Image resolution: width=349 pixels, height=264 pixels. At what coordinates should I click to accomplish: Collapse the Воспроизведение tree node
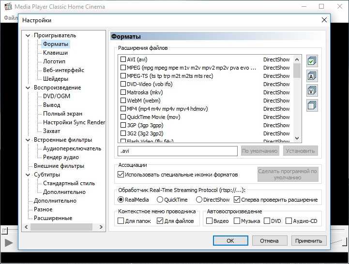pyautogui.click(x=28, y=88)
